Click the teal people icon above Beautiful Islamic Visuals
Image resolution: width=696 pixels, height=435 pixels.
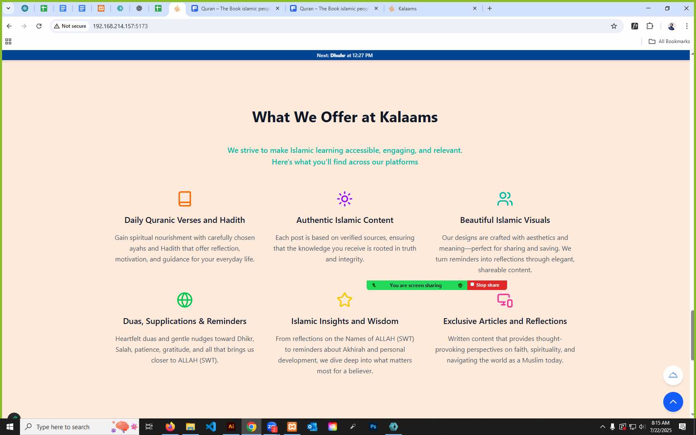click(x=505, y=199)
